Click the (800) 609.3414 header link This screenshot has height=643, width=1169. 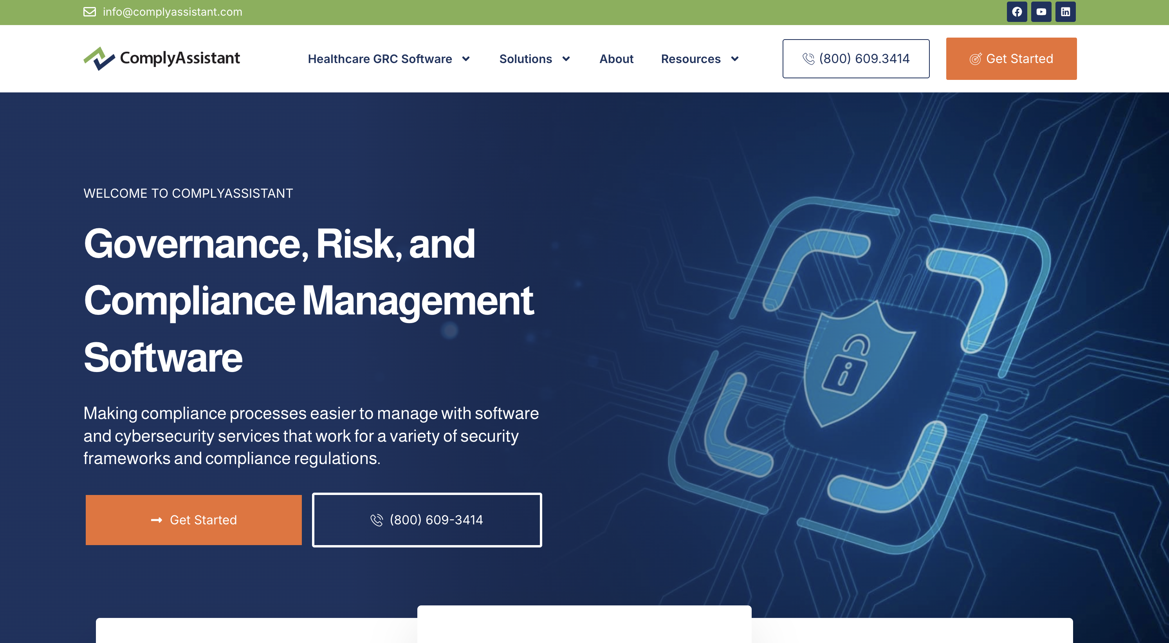pos(864,58)
